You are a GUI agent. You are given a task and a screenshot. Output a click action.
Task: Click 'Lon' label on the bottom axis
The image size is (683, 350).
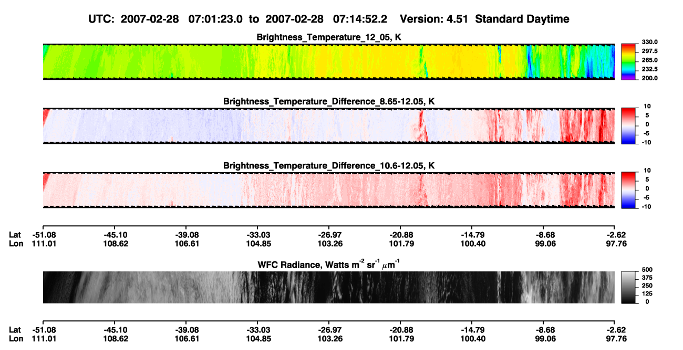pos(16,338)
